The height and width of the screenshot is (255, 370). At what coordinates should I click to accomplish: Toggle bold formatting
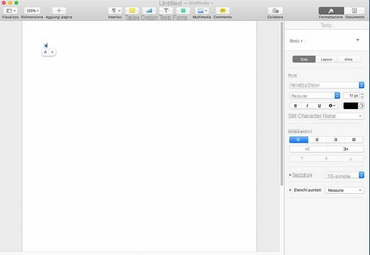[295, 106]
